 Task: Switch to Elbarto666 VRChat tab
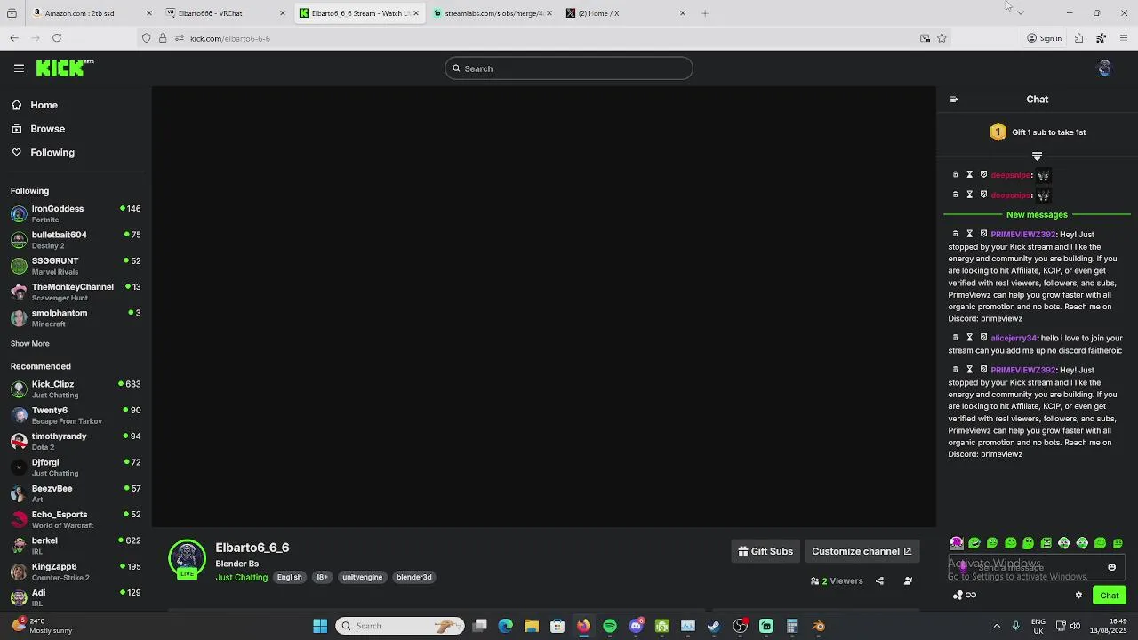tap(225, 13)
